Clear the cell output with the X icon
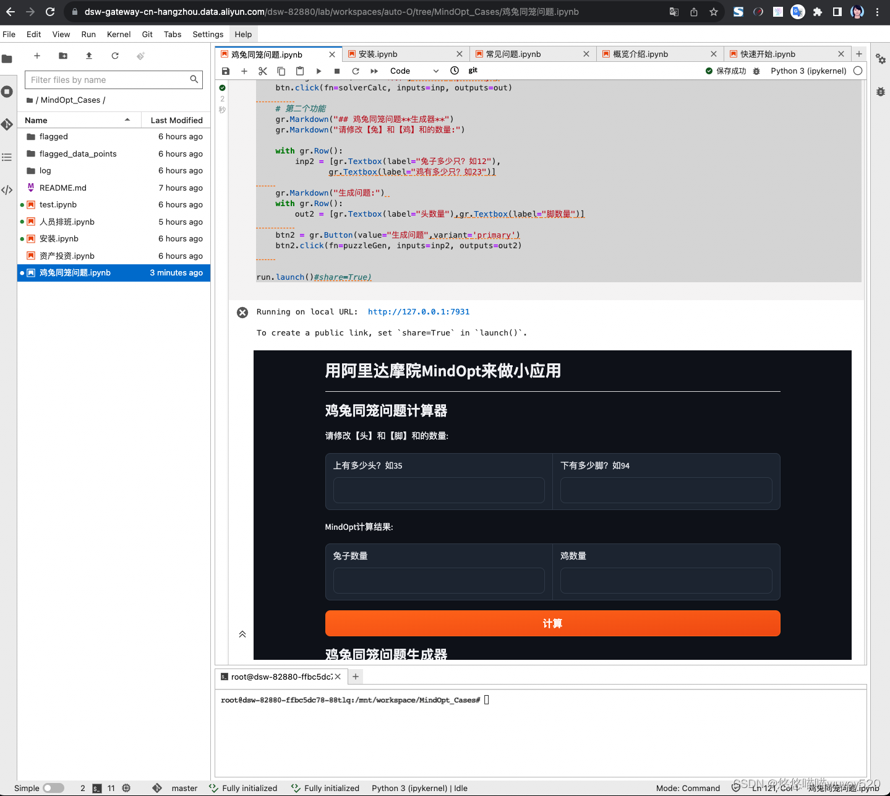890x796 pixels. (242, 313)
